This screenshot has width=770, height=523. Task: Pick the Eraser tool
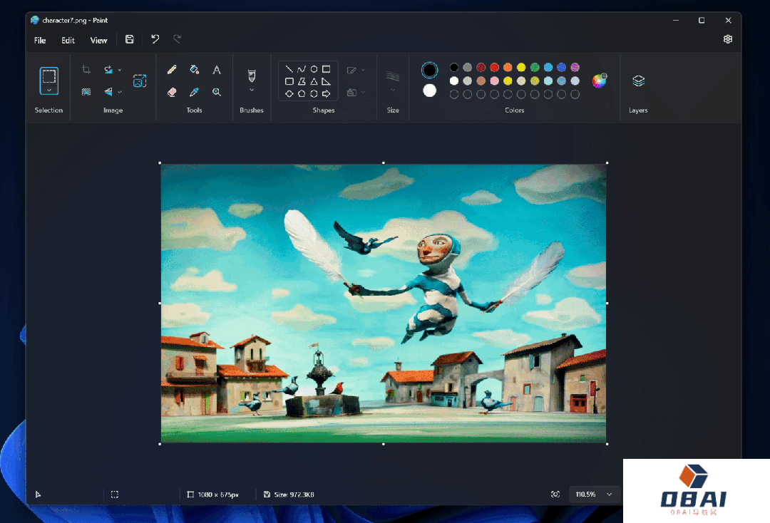172,92
